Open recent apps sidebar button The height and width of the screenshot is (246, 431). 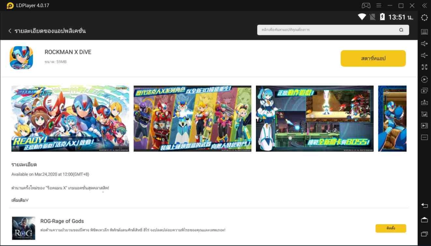point(424,234)
